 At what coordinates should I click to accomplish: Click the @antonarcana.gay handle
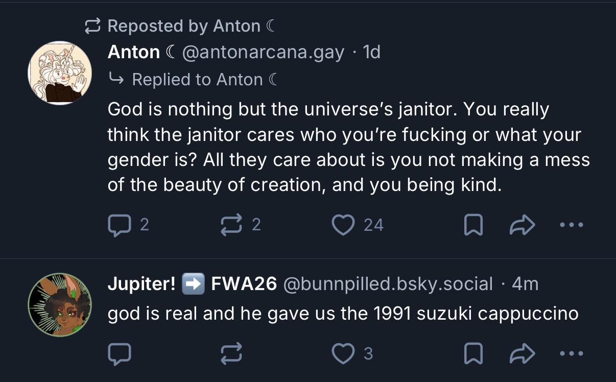[263, 52]
